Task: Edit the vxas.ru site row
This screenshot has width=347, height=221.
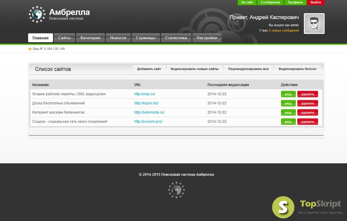Action: (x=288, y=94)
